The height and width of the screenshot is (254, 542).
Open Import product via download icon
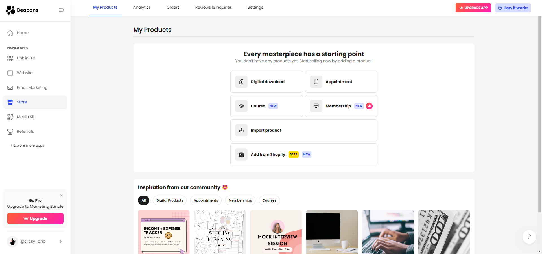point(241,130)
